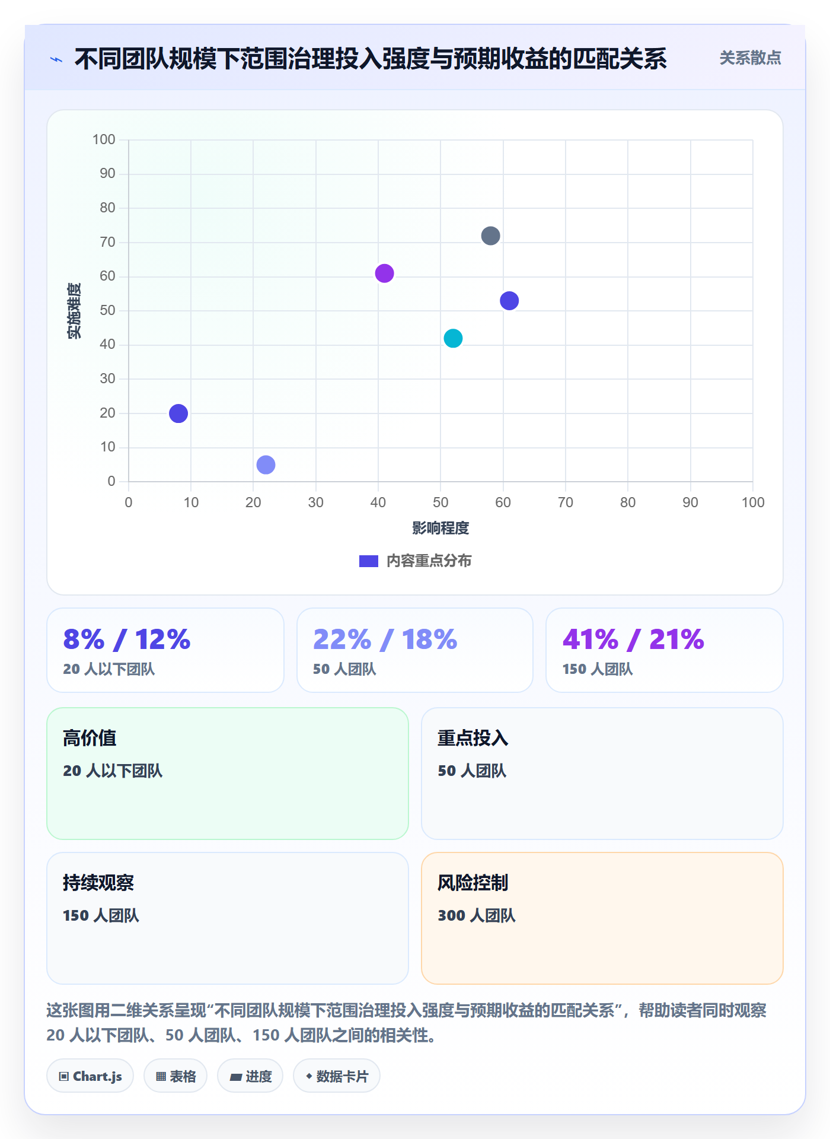Screen dimensions: 830x1139
Task: Click the 实施难度 y-axis title
Action: tap(74, 311)
